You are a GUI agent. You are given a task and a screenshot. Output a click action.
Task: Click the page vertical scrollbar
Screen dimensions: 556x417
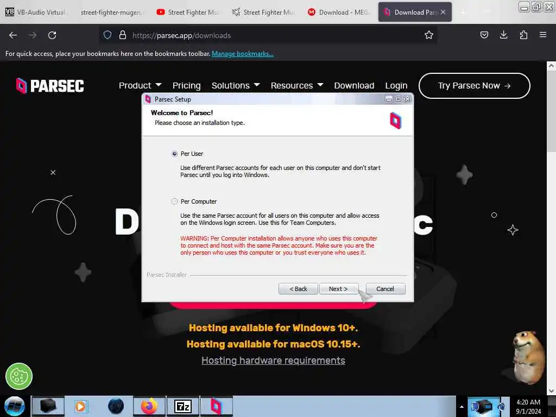pyautogui.click(x=551, y=111)
